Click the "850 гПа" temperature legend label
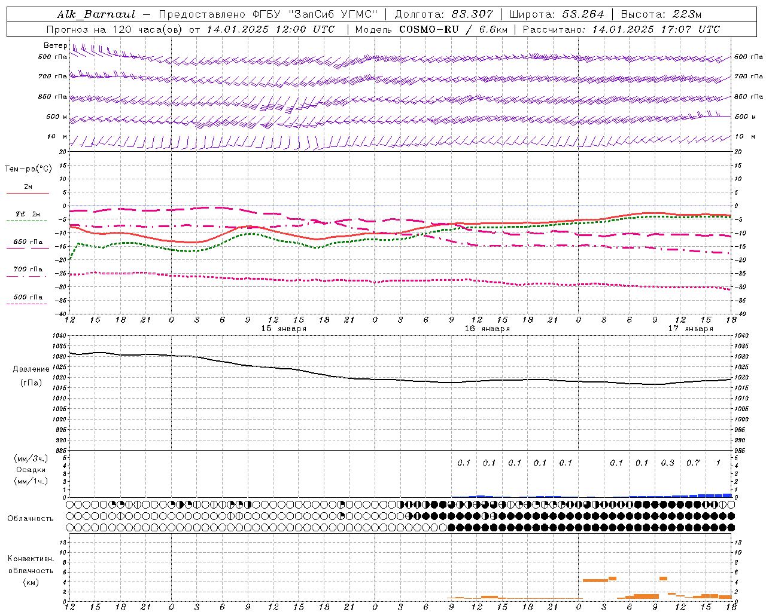This screenshot has width=766, height=612. 28,241
